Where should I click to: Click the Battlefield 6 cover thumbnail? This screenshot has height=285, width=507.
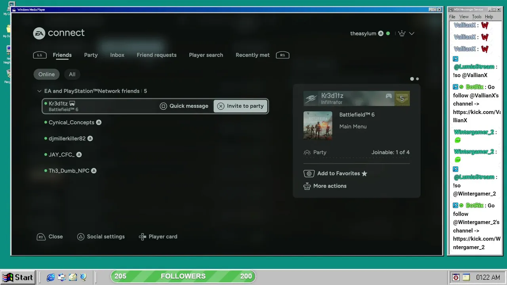318,125
